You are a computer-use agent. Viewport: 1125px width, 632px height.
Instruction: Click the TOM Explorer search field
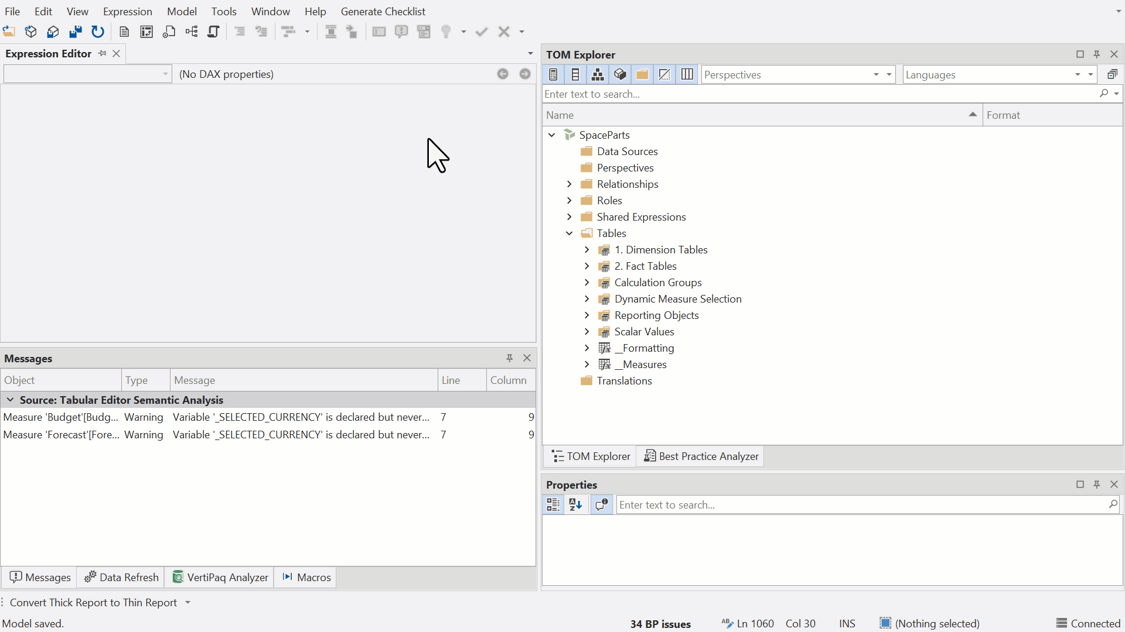820,94
